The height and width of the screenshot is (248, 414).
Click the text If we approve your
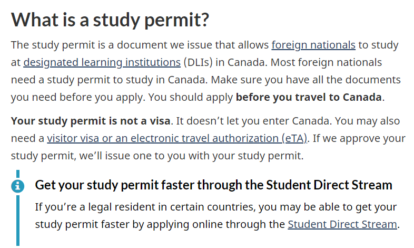(359, 139)
